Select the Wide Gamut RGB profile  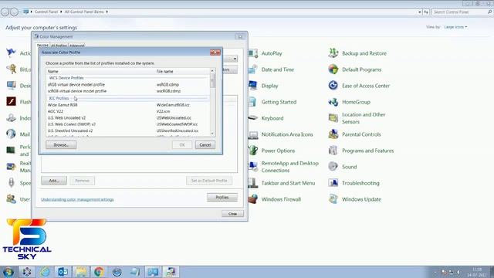128,105
